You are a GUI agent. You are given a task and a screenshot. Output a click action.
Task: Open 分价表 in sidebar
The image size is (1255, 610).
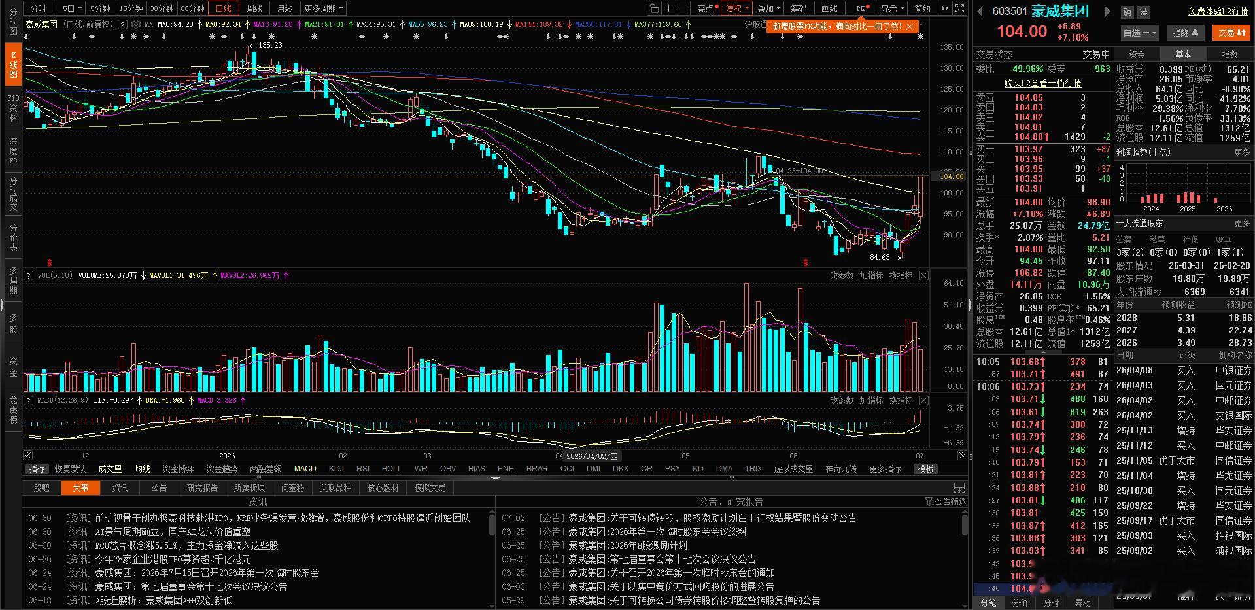click(13, 237)
